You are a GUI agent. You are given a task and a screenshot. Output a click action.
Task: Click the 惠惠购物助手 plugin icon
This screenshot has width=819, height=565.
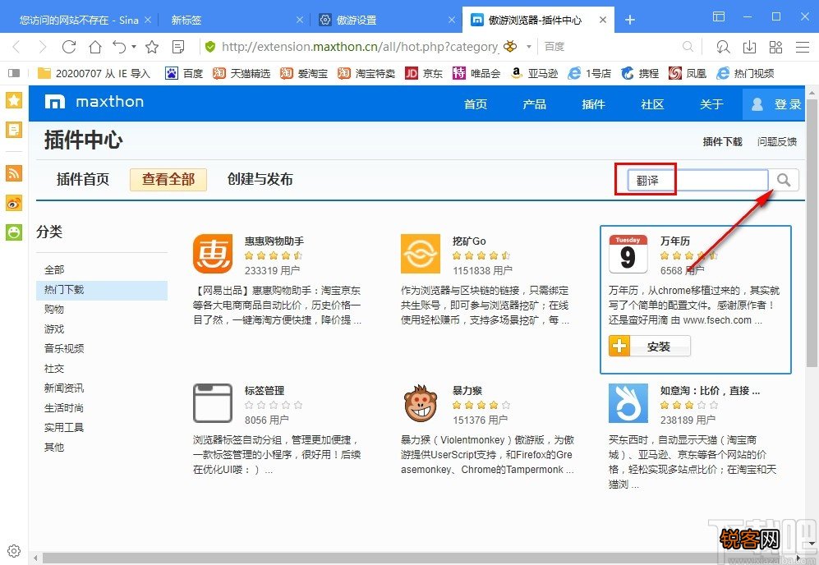(x=213, y=254)
